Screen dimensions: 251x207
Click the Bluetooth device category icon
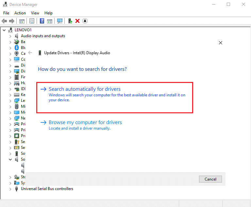click(17, 48)
